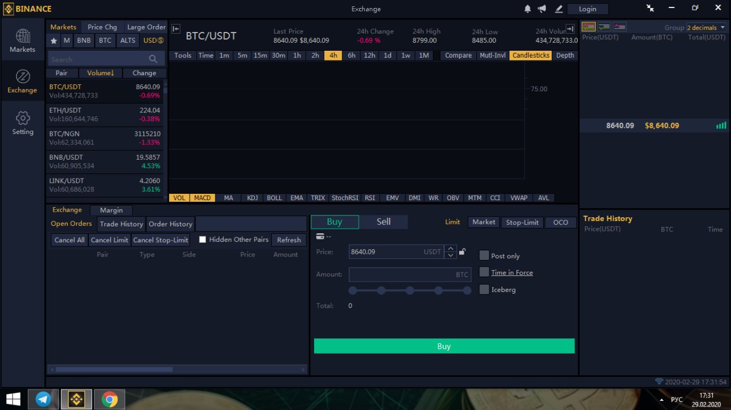This screenshot has width=731, height=410.
Task: Check the Time in Force box
Action: (484, 272)
